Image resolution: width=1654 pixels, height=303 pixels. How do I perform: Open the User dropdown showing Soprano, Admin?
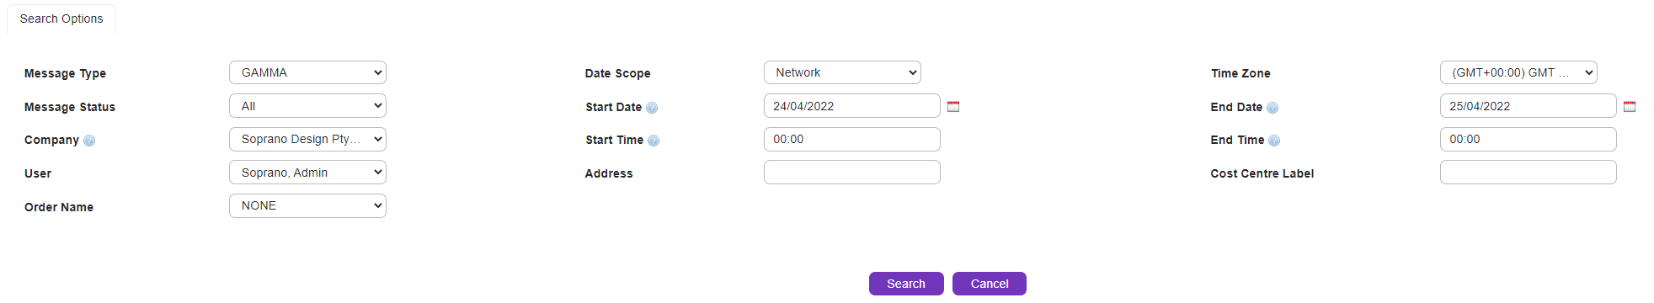(307, 173)
